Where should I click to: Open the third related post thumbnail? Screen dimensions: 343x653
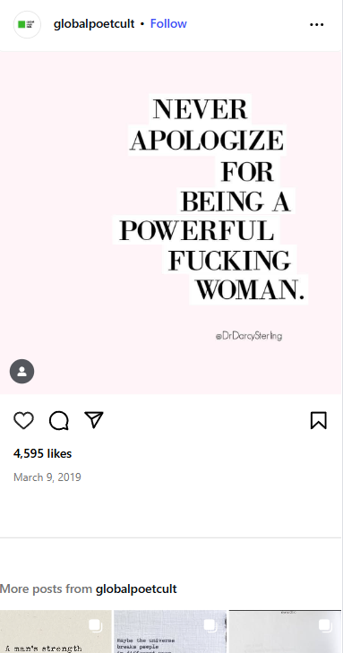[x=285, y=632]
